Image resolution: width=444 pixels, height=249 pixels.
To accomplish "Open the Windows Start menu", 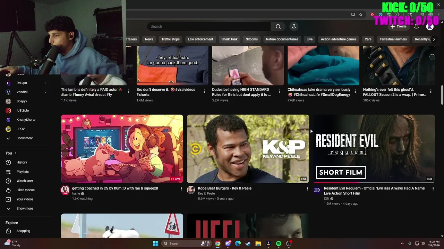I will tap(155, 243).
